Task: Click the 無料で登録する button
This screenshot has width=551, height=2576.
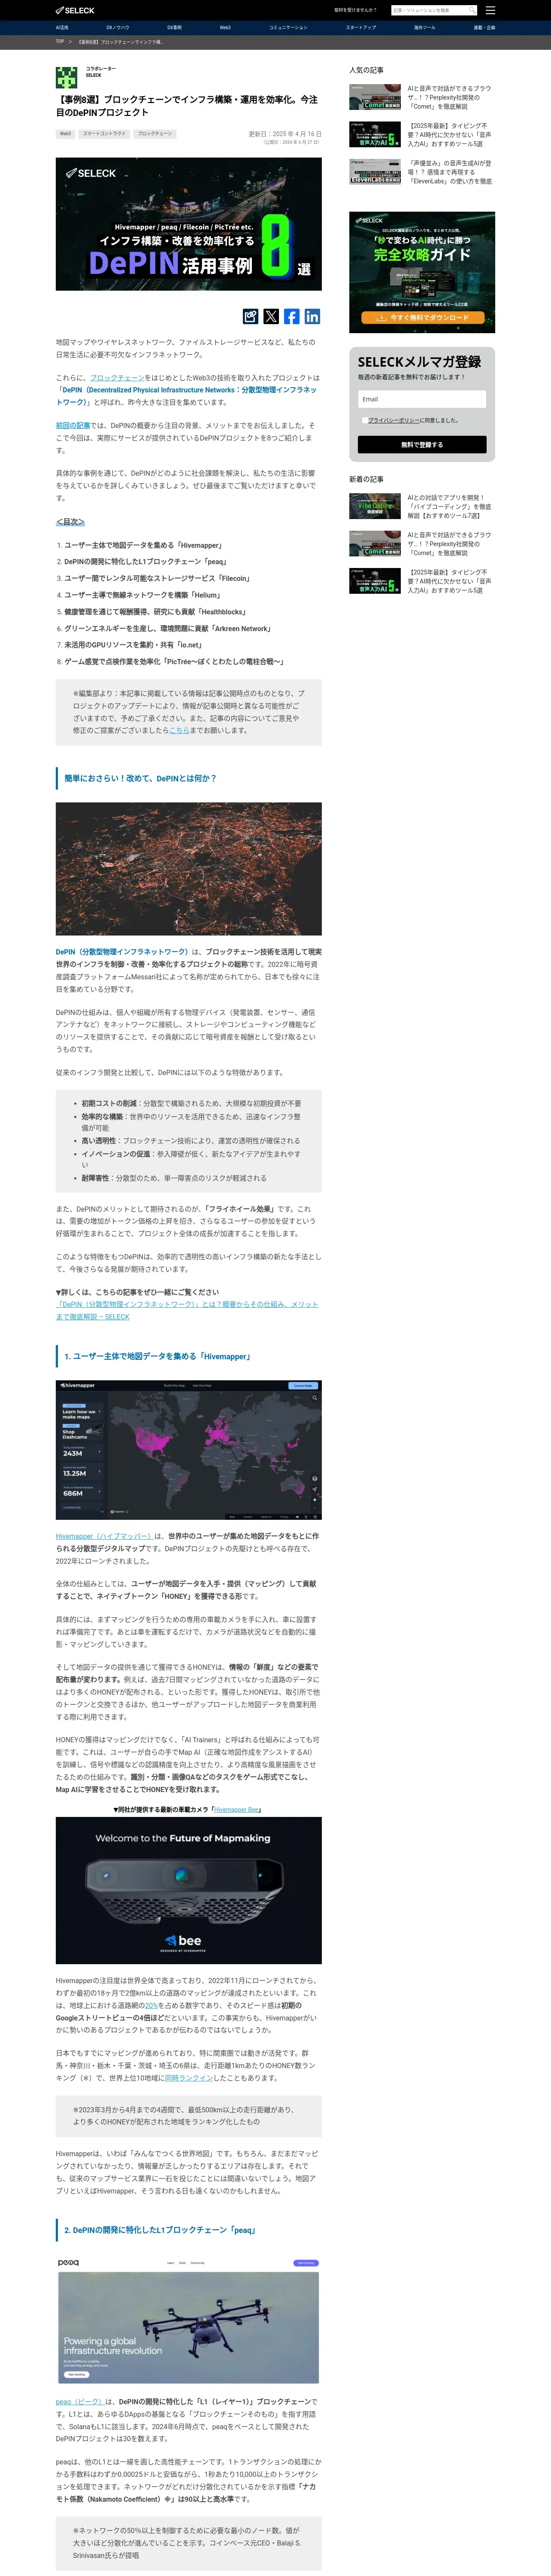Action: pyautogui.click(x=422, y=444)
